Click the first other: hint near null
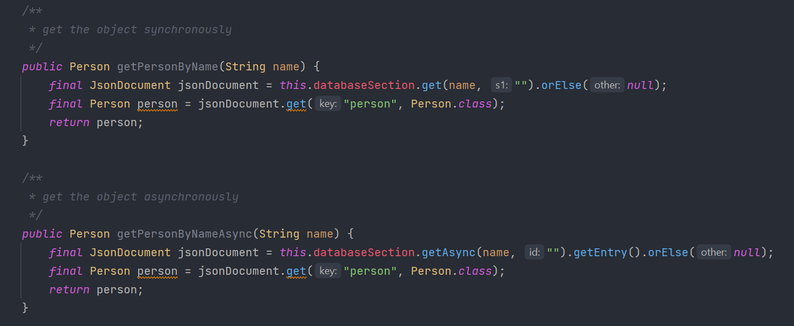This screenshot has height=326, width=794. tap(607, 86)
